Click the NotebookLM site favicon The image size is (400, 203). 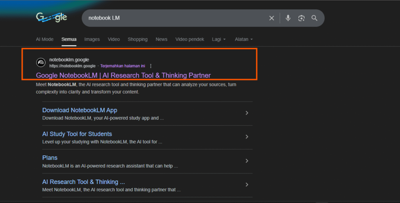coord(41,62)
